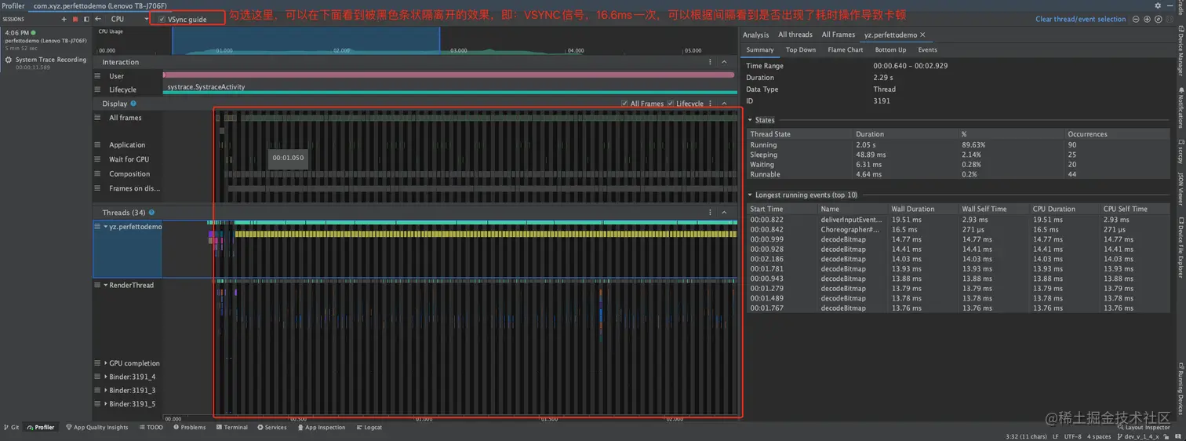Collapse the Sessions pane
The height and width of the screenshot is (441, 1186).
[85, 19]
